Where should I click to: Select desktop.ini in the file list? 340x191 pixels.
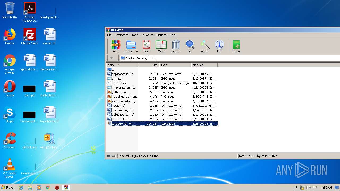tap(162, 83)
